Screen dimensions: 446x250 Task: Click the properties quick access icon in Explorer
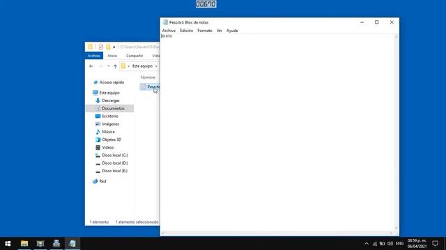[x=100, y=47]
